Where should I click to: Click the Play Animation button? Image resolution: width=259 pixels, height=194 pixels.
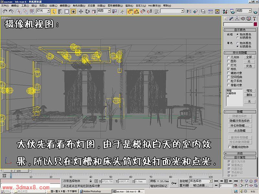[x=226, y=181]
